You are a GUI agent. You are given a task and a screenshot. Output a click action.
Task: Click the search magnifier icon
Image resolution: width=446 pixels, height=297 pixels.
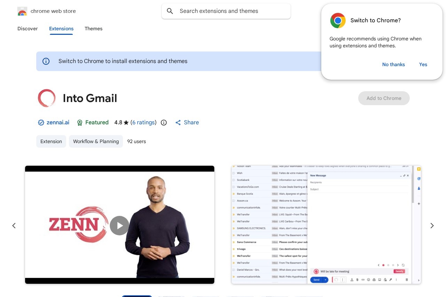click(170, 11)
